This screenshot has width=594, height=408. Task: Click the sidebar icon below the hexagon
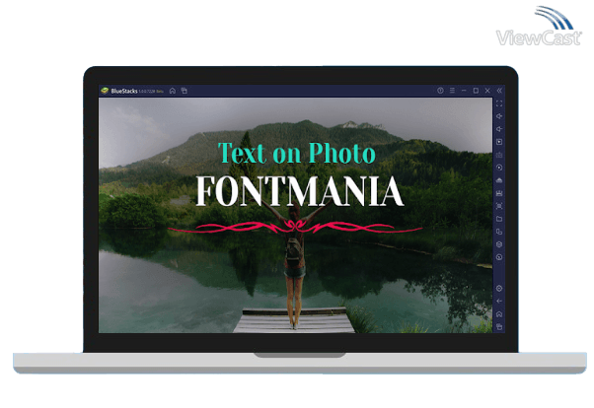pos(499,257)
